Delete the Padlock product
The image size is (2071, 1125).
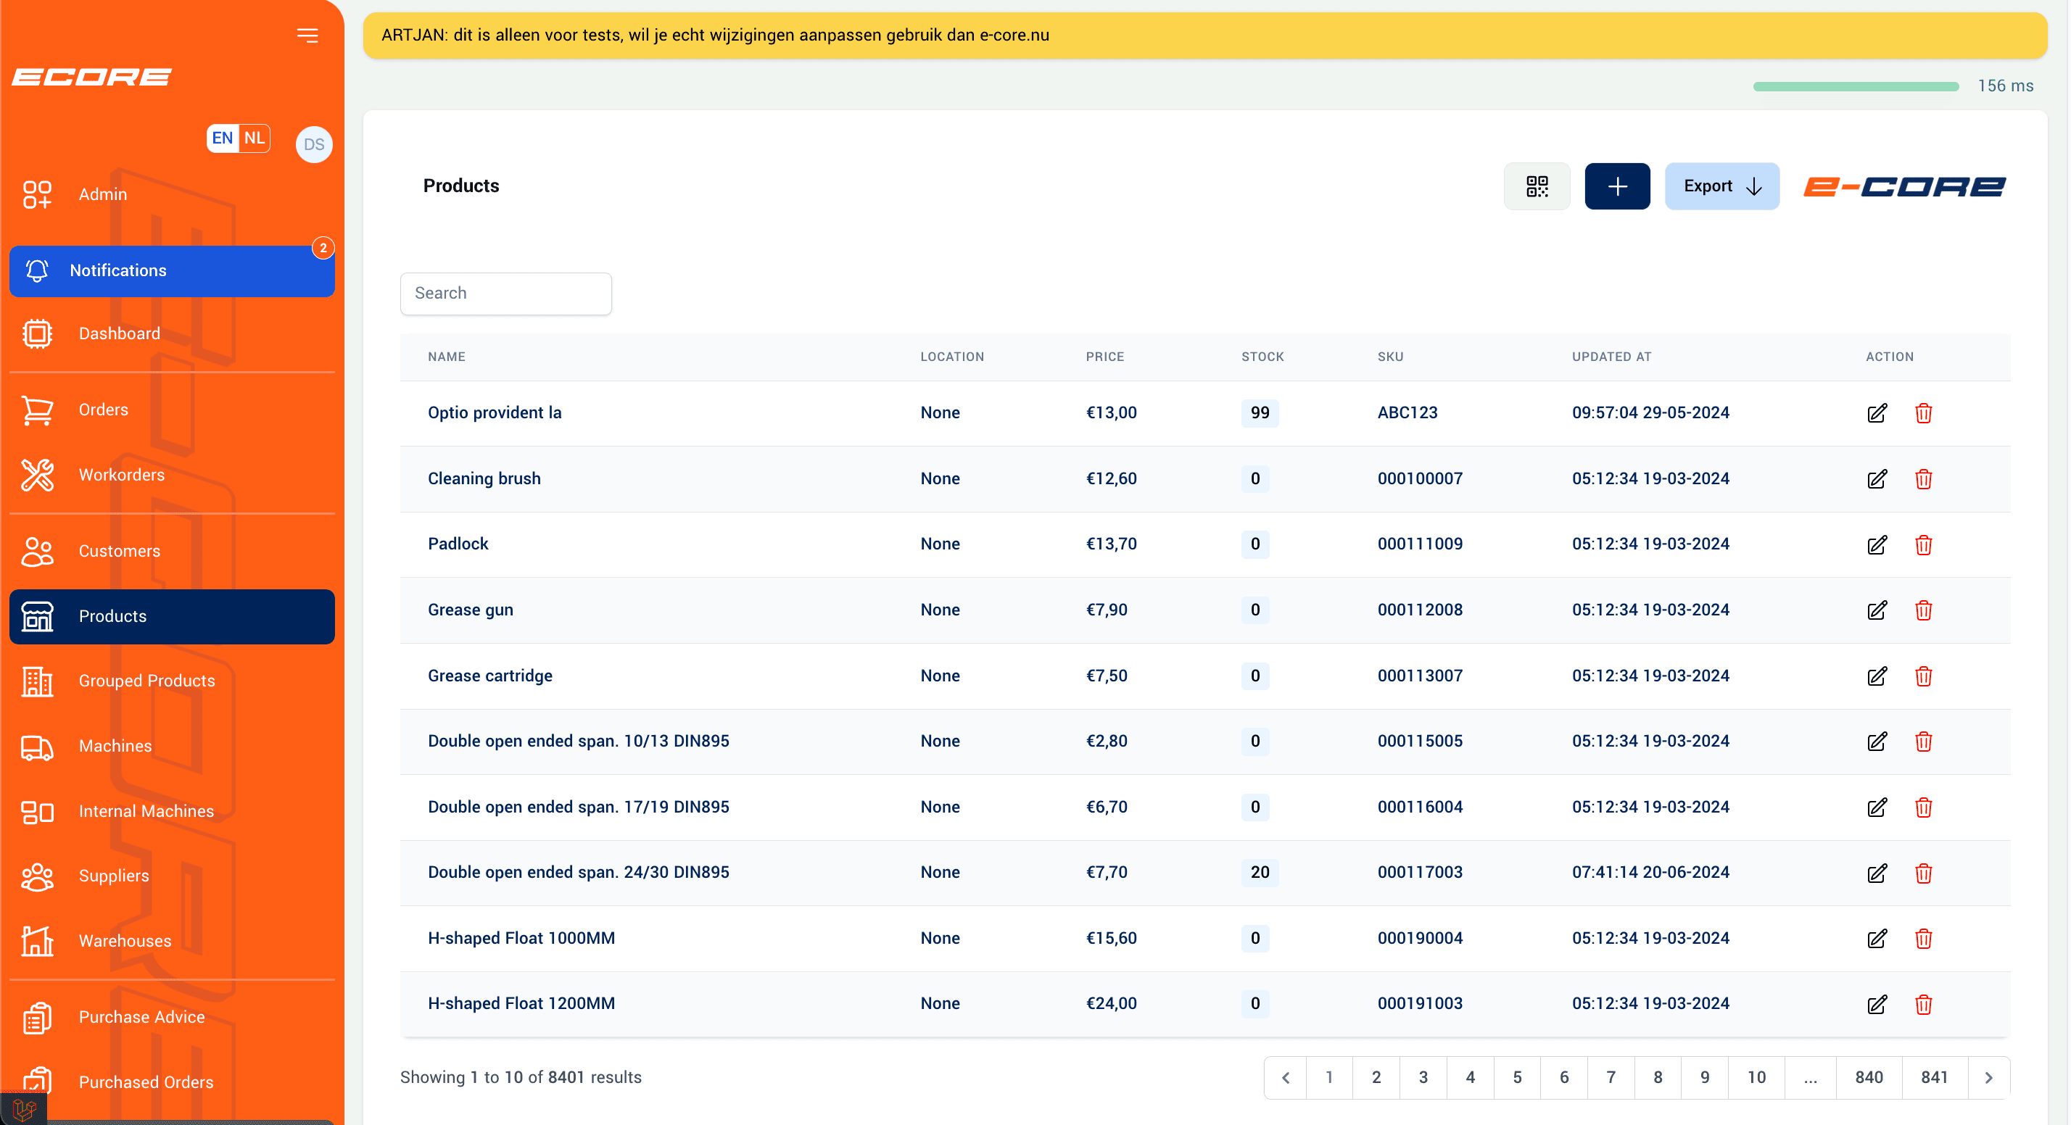pos(1923,545)
